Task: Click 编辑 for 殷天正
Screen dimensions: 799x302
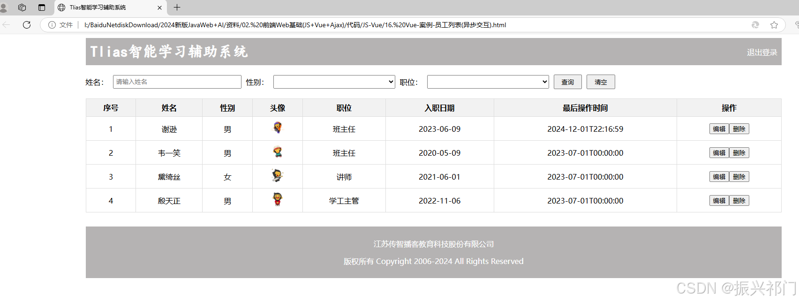Action: 719,201
